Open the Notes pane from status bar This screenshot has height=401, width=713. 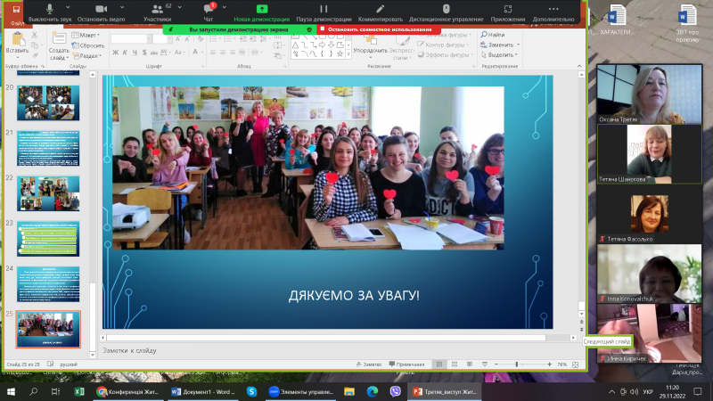[371, 364]
